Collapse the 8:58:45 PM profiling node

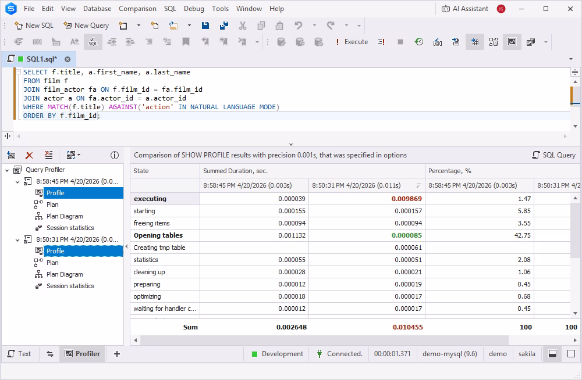pos(17,182)
